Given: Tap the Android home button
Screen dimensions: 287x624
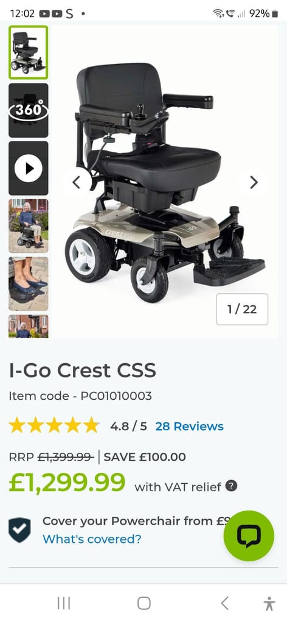Looking at the screenshot, I should click(x=143, y=604).
